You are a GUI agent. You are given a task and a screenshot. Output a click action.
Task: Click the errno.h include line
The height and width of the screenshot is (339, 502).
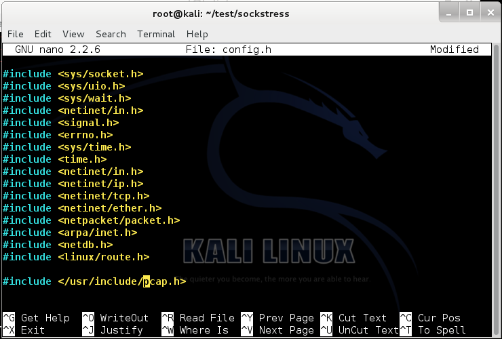(x=58, y=135)
